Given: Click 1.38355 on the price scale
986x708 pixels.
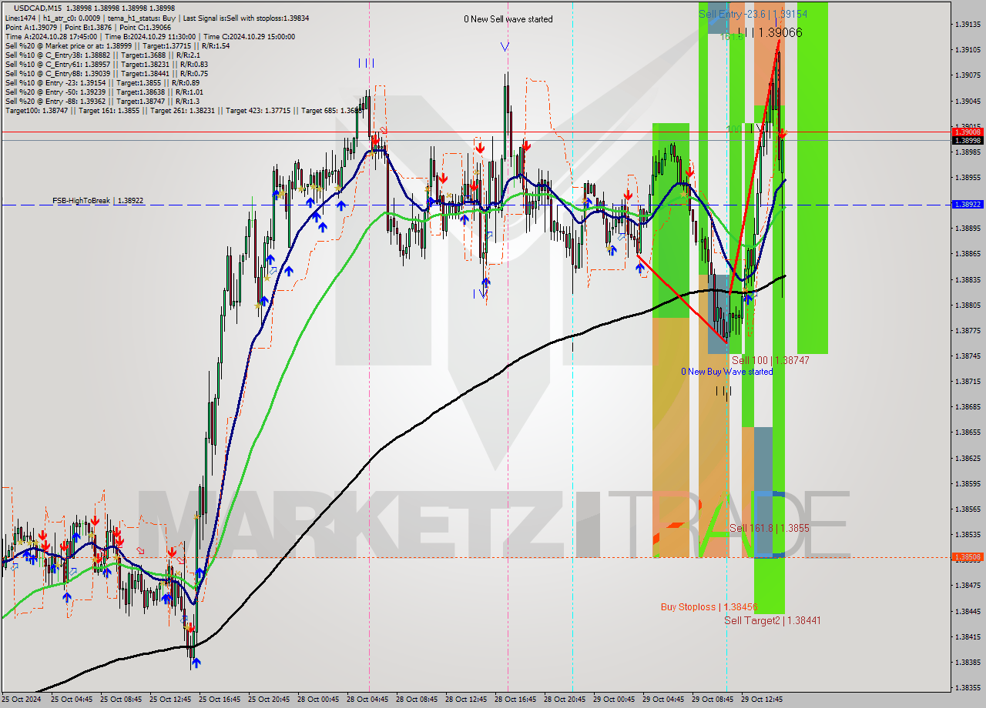Looking at the screenshot, I should (967, 688).
